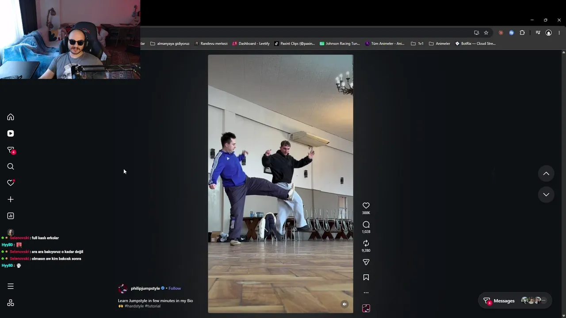Screen dimensions: 566x318
Task: Open the Tüm Animeler bookmark
Action: click(385, 44)
